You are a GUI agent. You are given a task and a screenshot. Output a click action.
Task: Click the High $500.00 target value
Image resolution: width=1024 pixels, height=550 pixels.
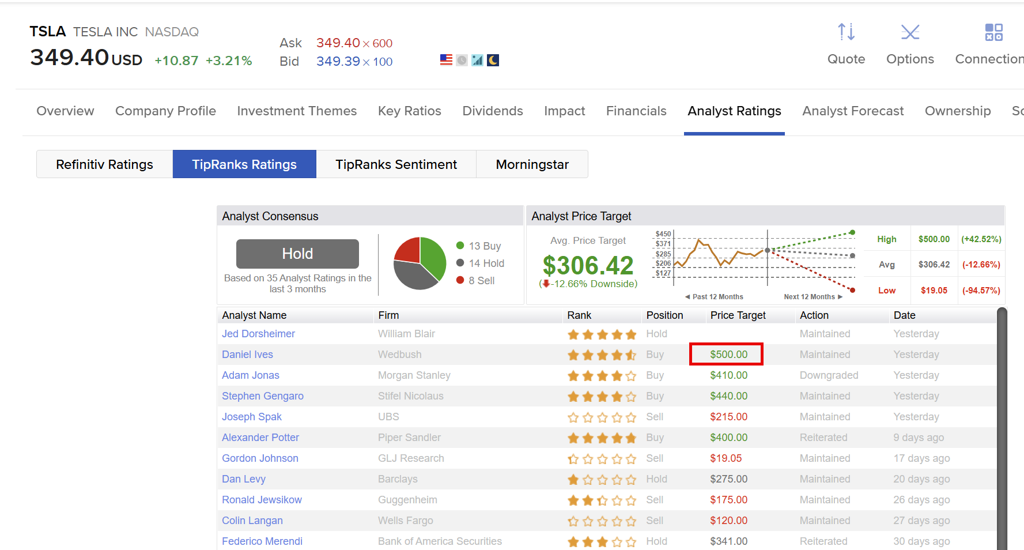pos(934,239)
